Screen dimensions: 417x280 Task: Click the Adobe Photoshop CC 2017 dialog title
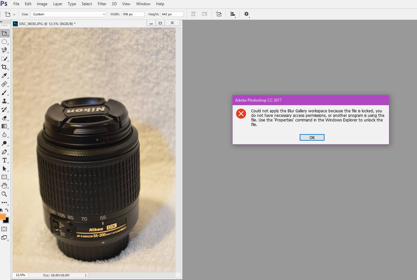[x=258, y=100]
